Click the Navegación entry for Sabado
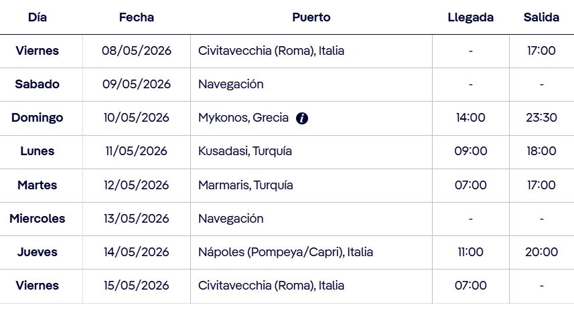Screen dimensions: 574x309 (231, 84)
